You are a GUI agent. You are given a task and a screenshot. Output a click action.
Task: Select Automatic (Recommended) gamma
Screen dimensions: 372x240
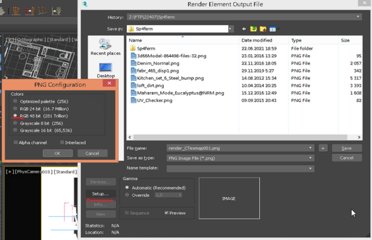[x=127, y=188]
